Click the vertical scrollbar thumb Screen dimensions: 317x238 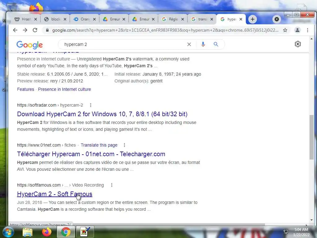point(311,137)
